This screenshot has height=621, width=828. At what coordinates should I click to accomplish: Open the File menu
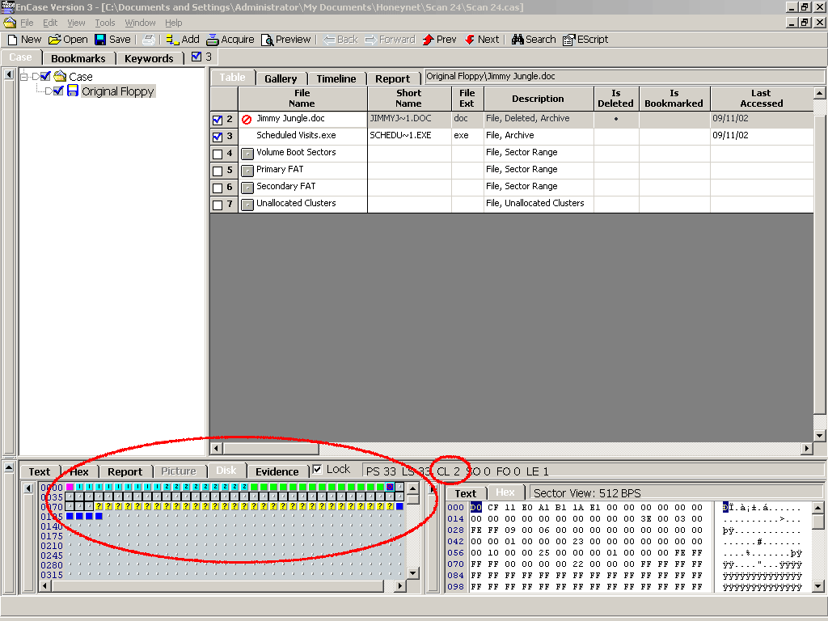27,23
